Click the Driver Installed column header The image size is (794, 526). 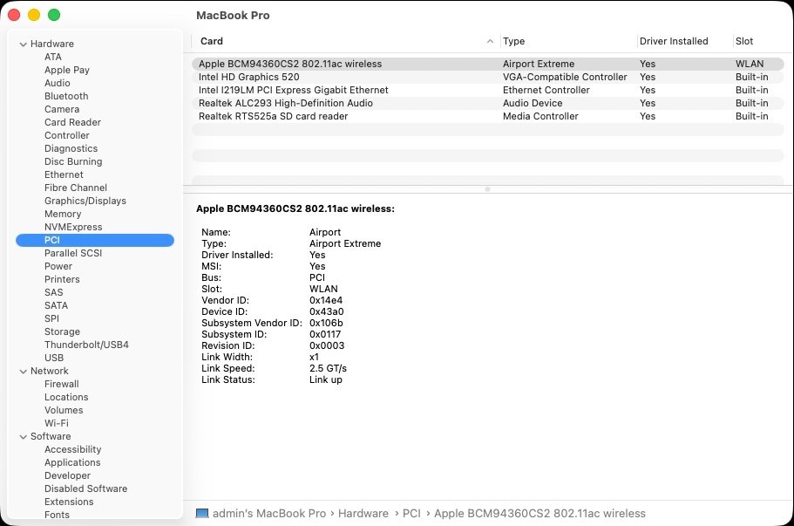tap(674, 41)
